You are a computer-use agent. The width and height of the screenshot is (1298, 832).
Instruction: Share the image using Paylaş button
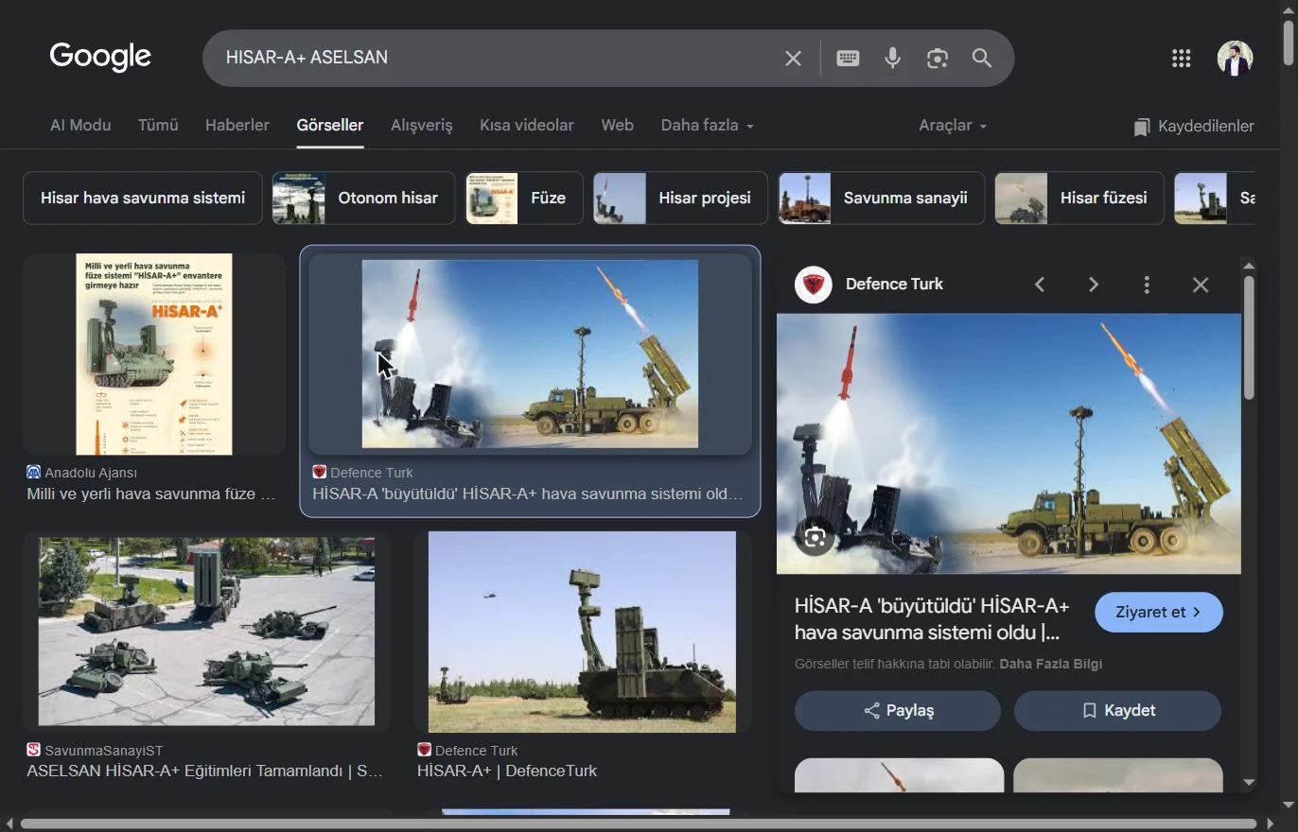click(898, 710)
